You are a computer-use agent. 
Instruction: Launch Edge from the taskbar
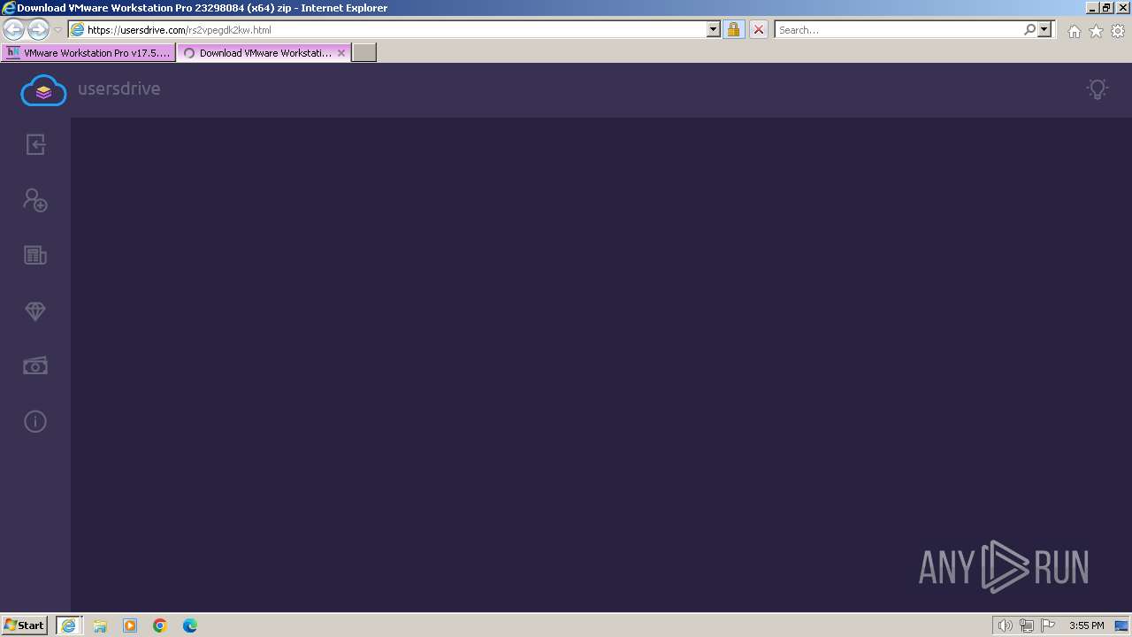pyautogui.click(x=190, y=625)
